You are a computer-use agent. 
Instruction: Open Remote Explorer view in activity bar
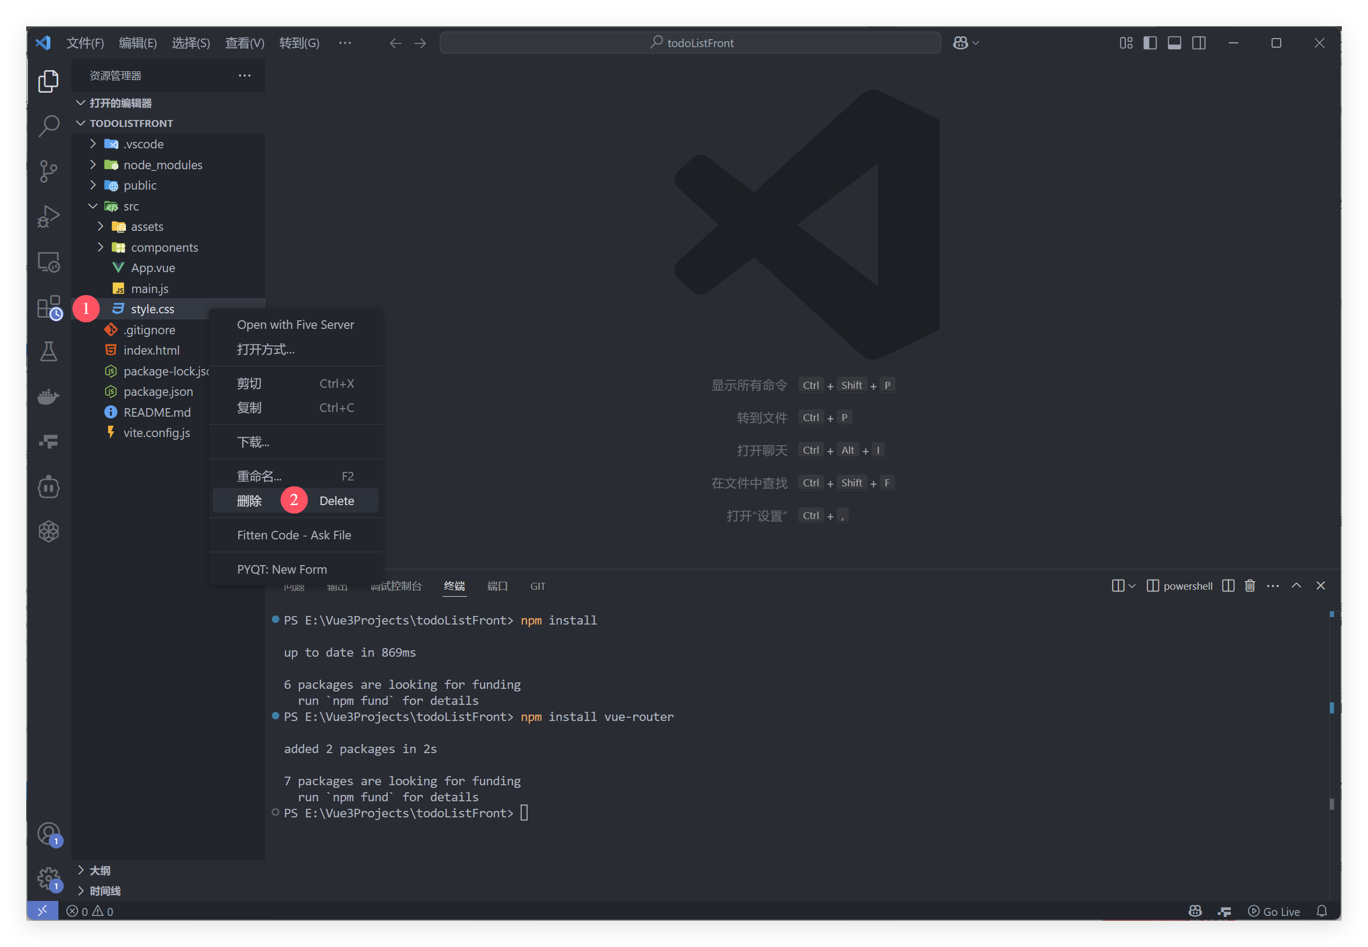pos(49,262)
